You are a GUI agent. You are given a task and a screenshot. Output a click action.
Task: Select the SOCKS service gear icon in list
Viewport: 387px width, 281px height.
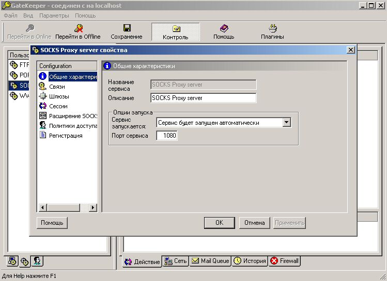(14, 86)
